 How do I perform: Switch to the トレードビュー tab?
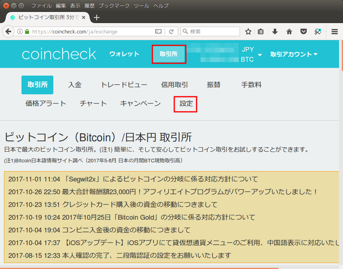click(124, 85)
